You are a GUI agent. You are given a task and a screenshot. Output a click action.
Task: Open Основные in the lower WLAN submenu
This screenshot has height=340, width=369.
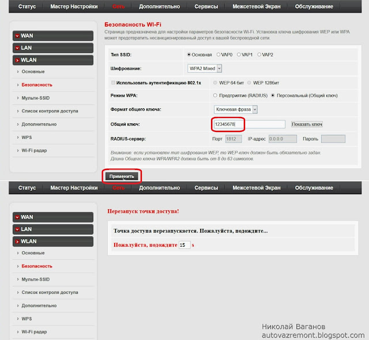[x=33, y=253]
